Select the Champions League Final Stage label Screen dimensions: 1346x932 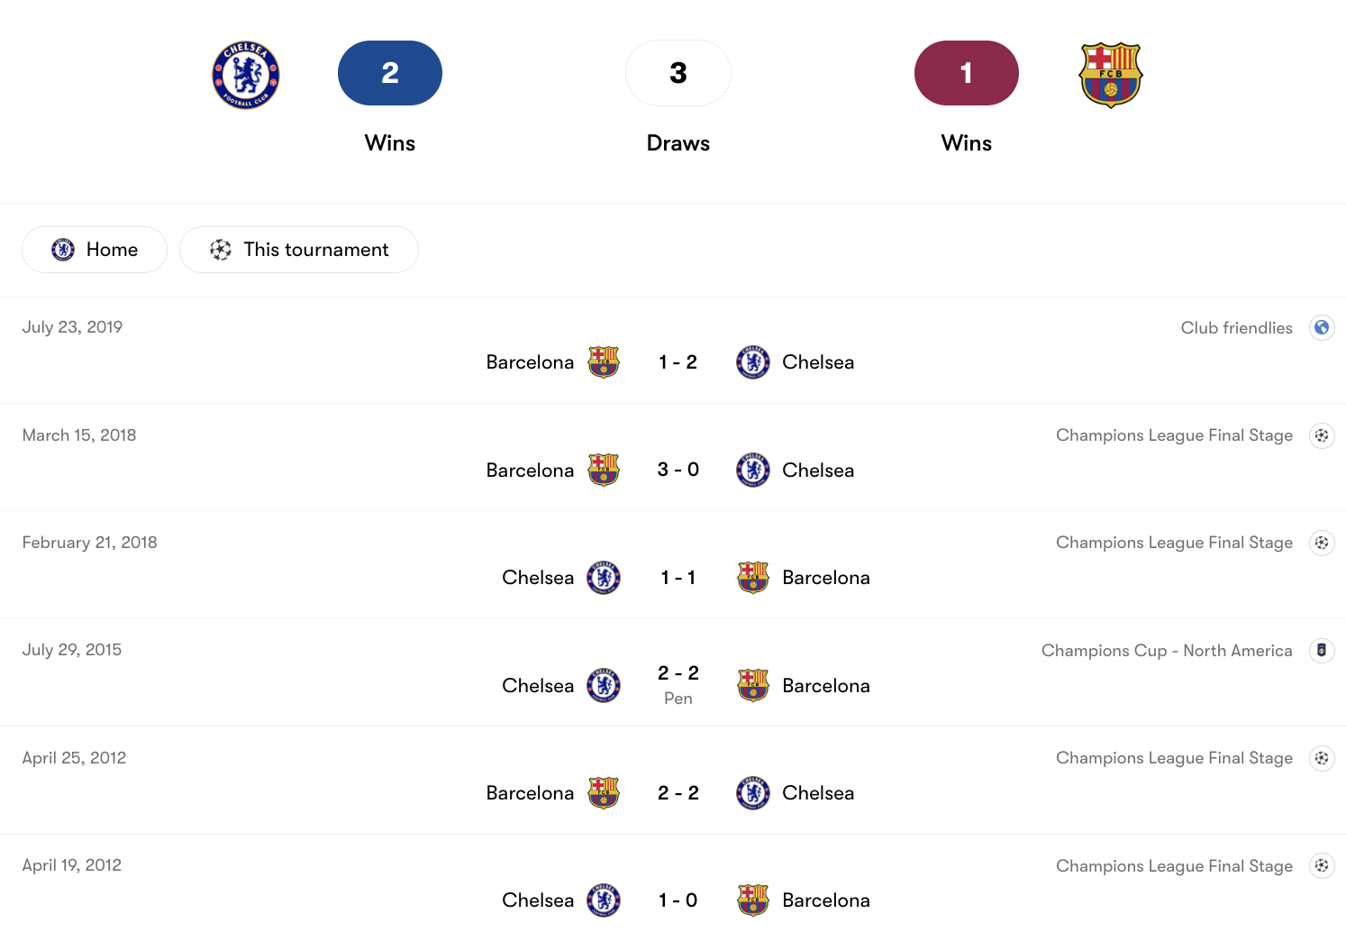pos(1174,434)
